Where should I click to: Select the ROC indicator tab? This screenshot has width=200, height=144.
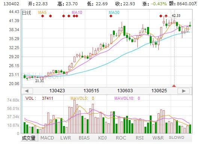(121, 138)
